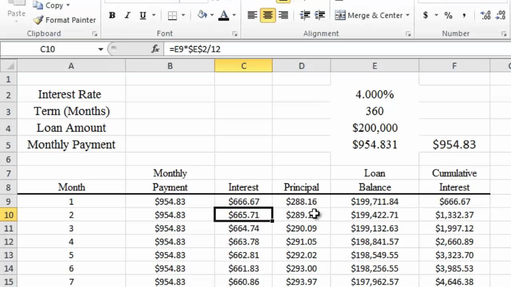Click formula bar with =E9*$E$2/12
The width and height of the screenshot is (511, 287).
tap(337, 49)
